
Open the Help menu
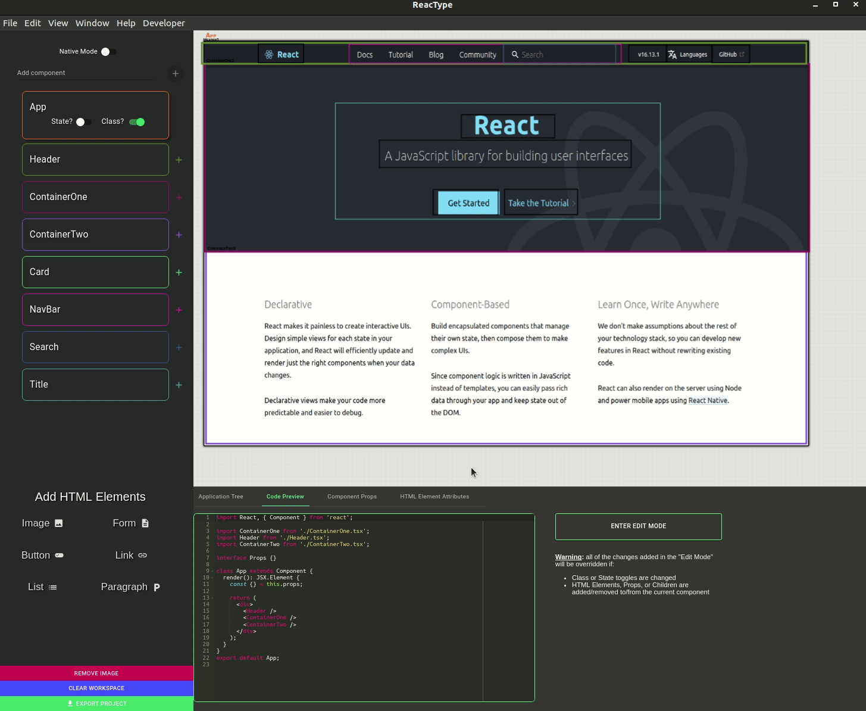pos(126,23)
